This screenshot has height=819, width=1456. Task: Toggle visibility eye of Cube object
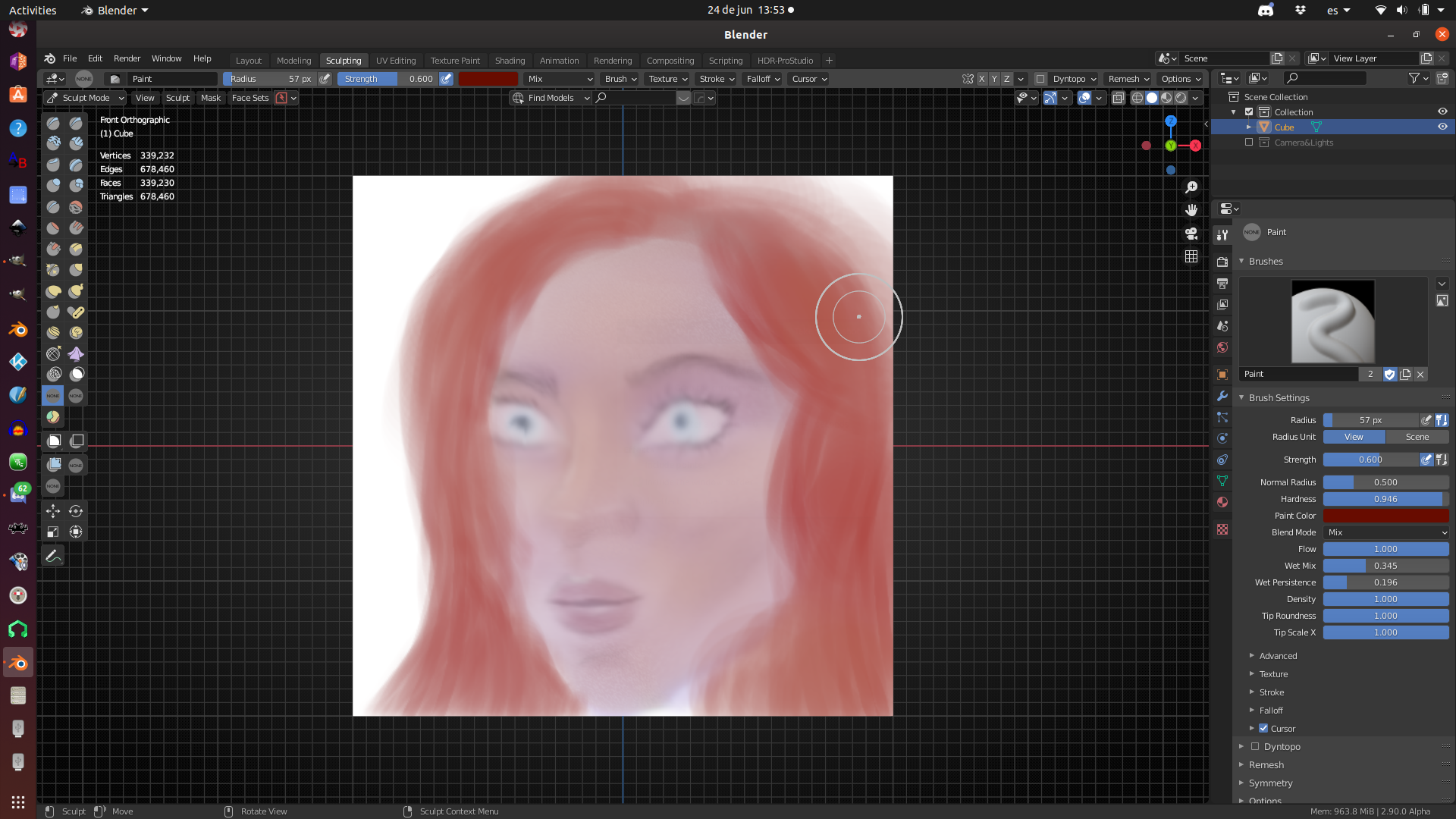point(1442,127)
